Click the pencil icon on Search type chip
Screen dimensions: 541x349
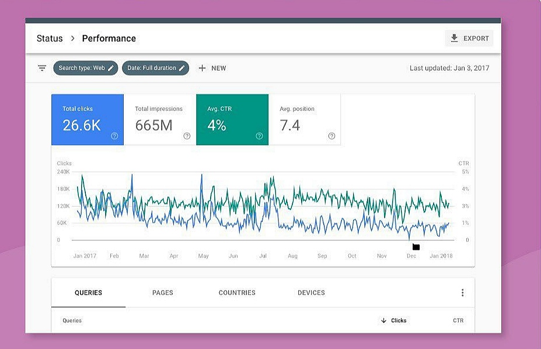[111, 68]
